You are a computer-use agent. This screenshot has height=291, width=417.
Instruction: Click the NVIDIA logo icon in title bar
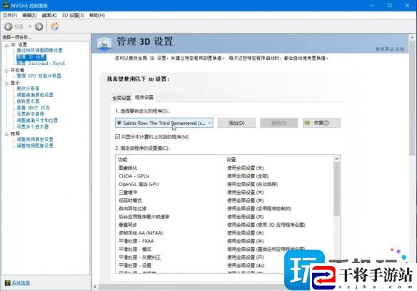point(6,5)
